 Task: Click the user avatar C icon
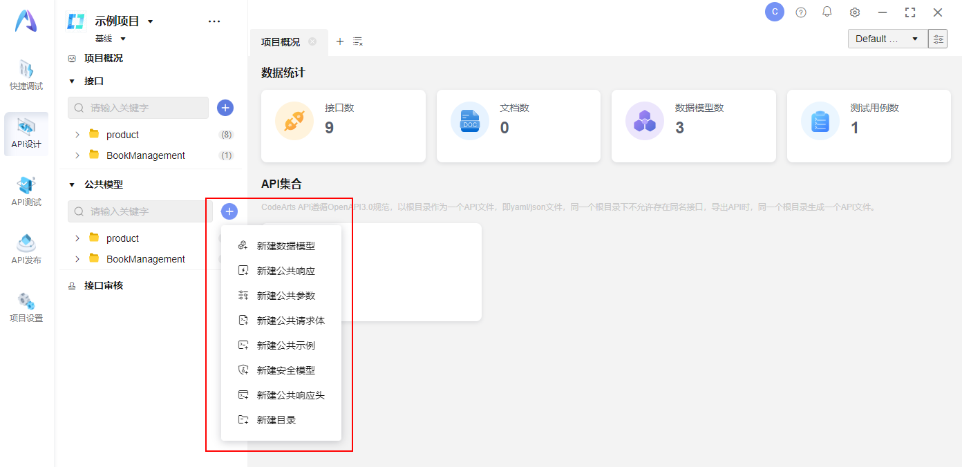coord(775,12)
